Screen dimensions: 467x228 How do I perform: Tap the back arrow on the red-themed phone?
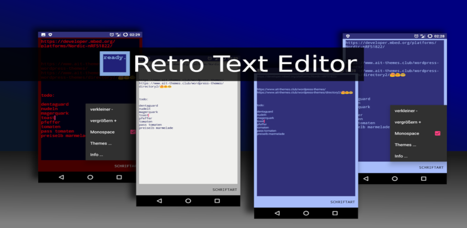(x=61, y=177)
